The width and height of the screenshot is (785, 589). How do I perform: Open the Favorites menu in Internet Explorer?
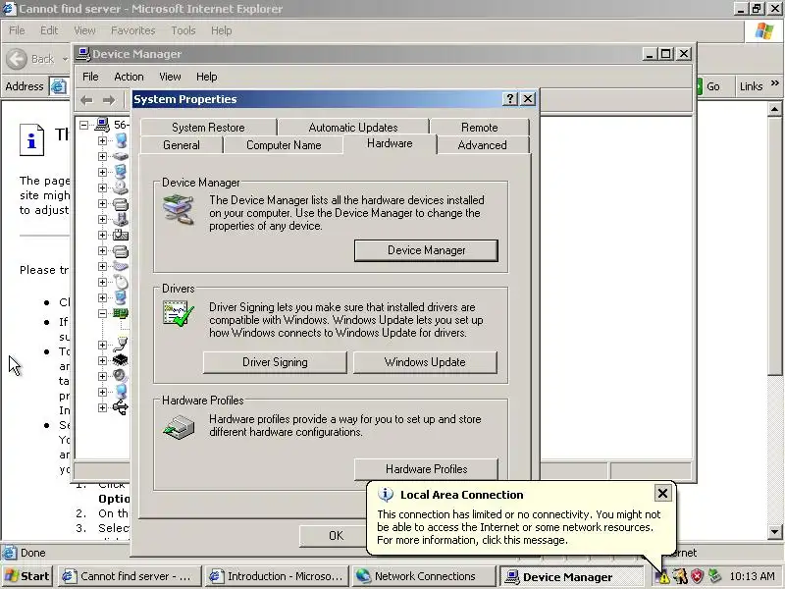[x=132, y=30]
